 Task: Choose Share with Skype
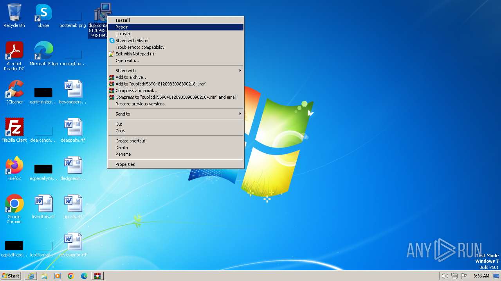(x=176, y=41)
